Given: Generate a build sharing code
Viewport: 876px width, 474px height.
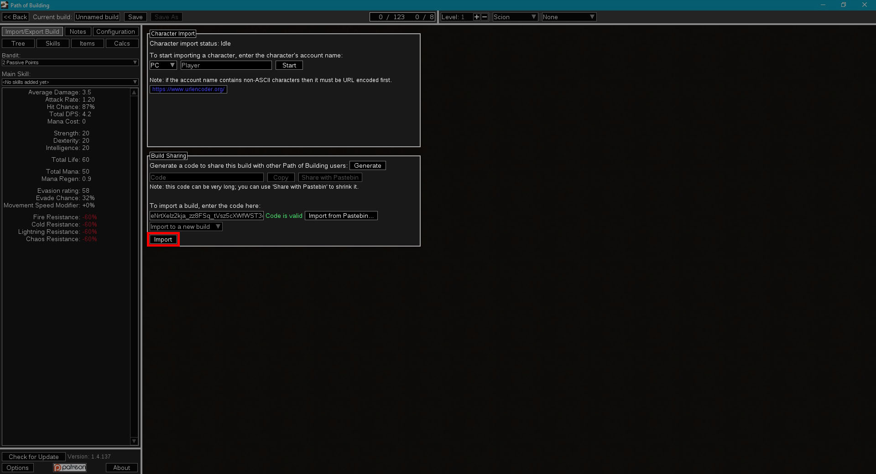Looking at the screenshot, I should coord(368,165).
